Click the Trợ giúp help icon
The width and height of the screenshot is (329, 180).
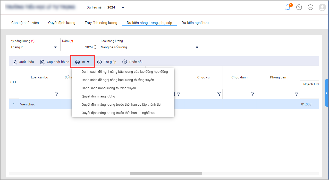click(x=99, y=62)
